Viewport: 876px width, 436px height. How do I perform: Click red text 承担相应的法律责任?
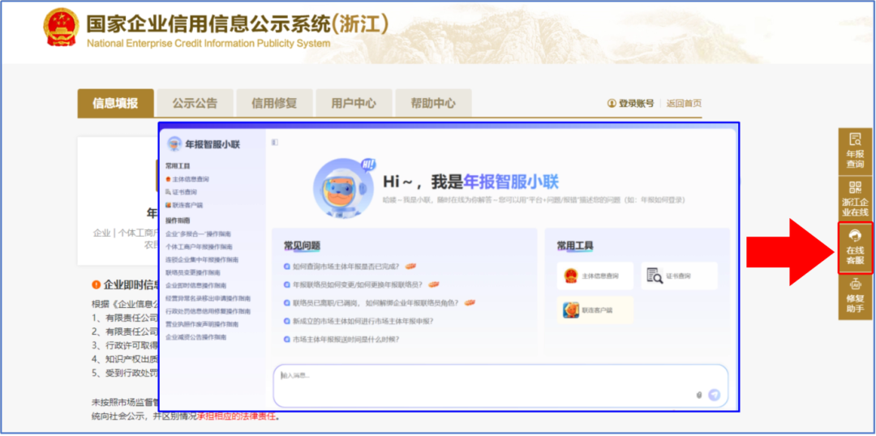238,416
